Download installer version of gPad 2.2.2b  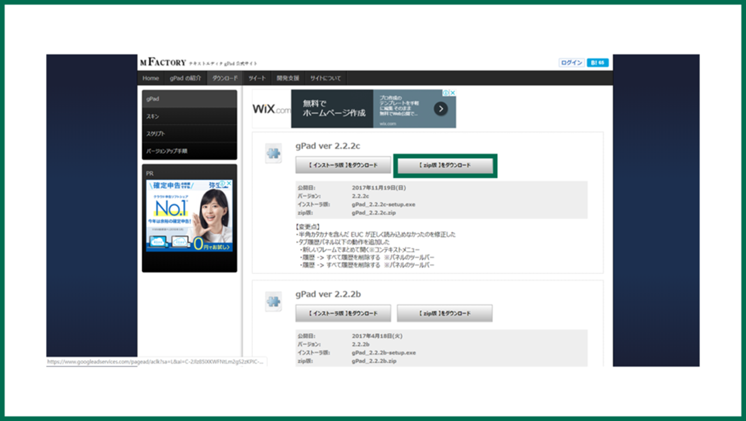click(x=343, y=313)
